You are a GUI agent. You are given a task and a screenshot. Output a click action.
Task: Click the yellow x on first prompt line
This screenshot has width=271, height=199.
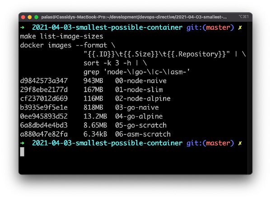click(240, 28)
